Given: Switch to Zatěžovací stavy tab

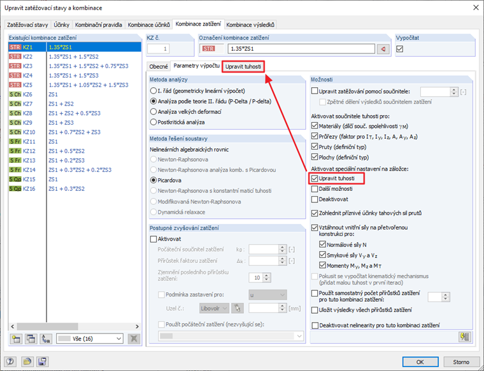Looking at the screenshot, I should [28, 25].
